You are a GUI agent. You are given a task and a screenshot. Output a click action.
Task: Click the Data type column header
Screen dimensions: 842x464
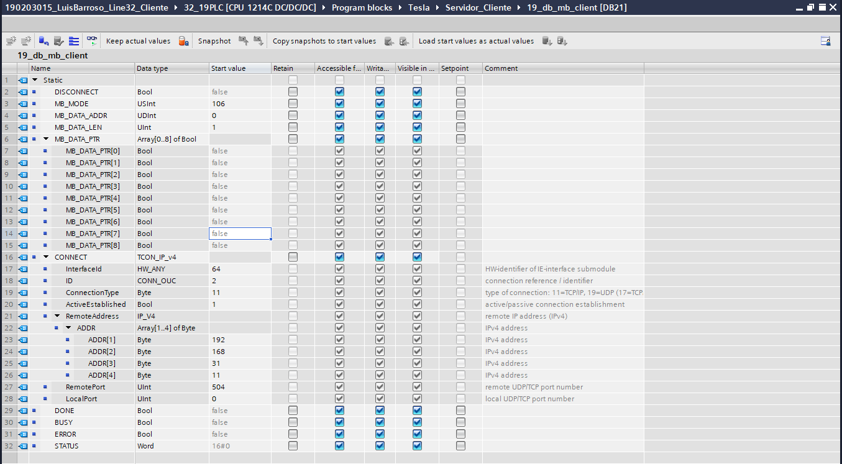[172, 68]
